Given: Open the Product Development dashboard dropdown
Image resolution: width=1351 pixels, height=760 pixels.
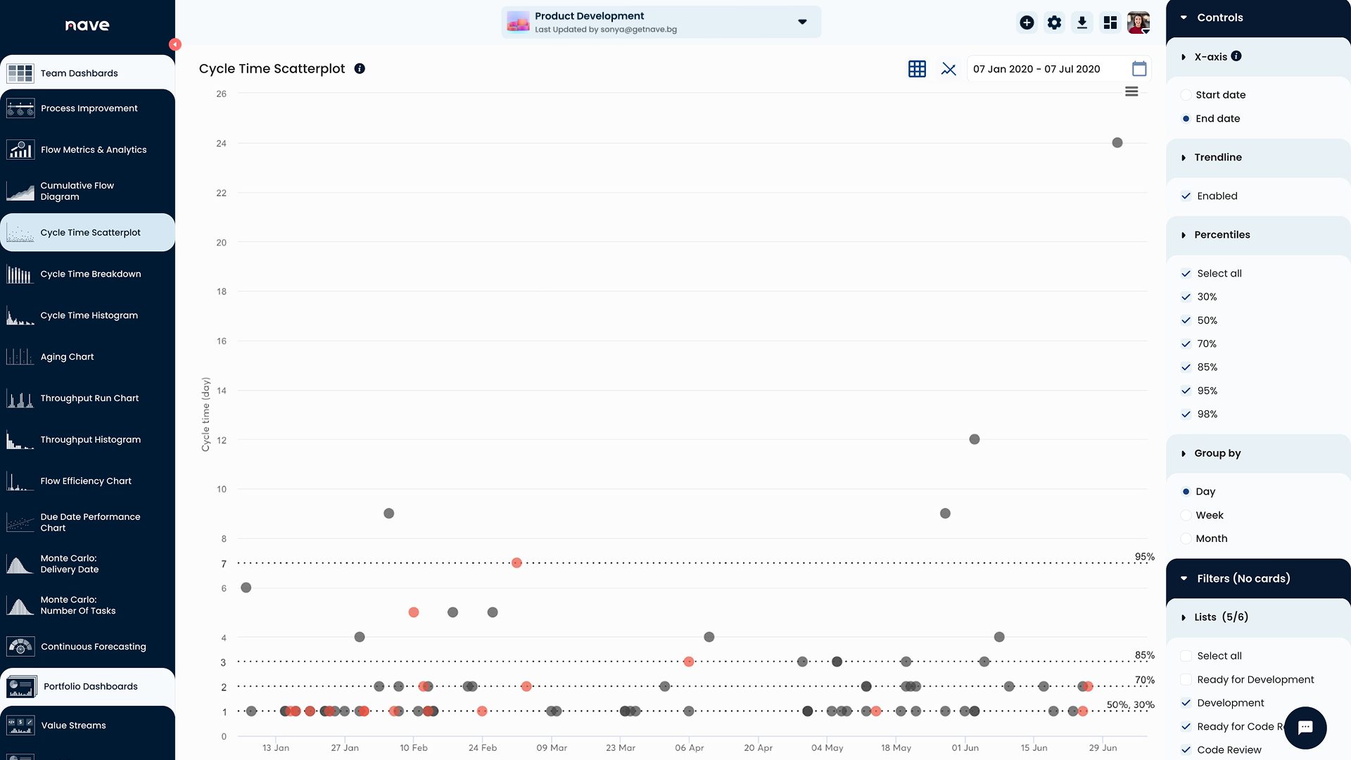Looking at the screenshot, I should coord(802,22).
